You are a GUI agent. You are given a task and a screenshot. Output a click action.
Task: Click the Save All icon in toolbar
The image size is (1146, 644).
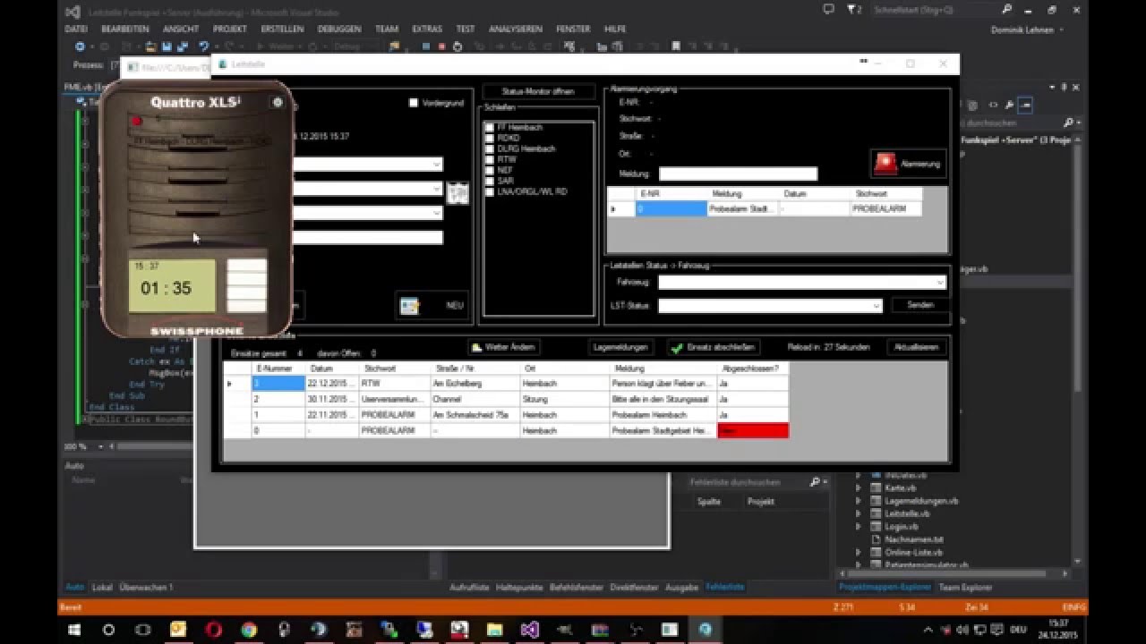tap(183, 47)
